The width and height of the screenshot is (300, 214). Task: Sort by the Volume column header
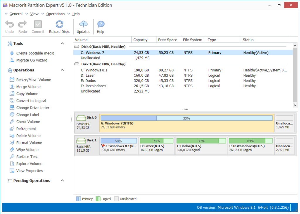coord(102,40)
